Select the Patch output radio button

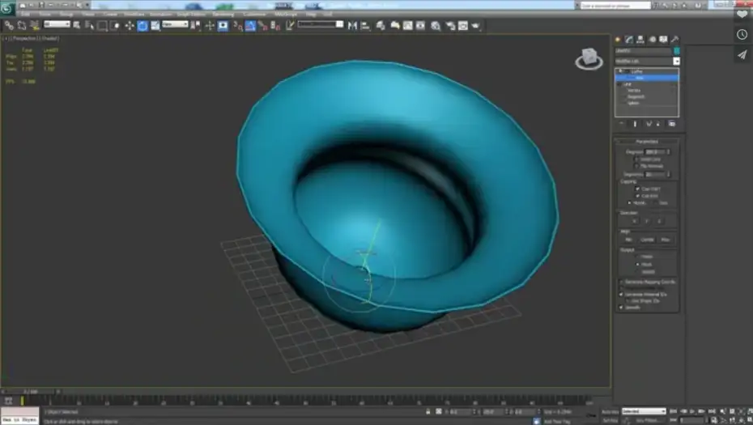[x=638, y=257]
